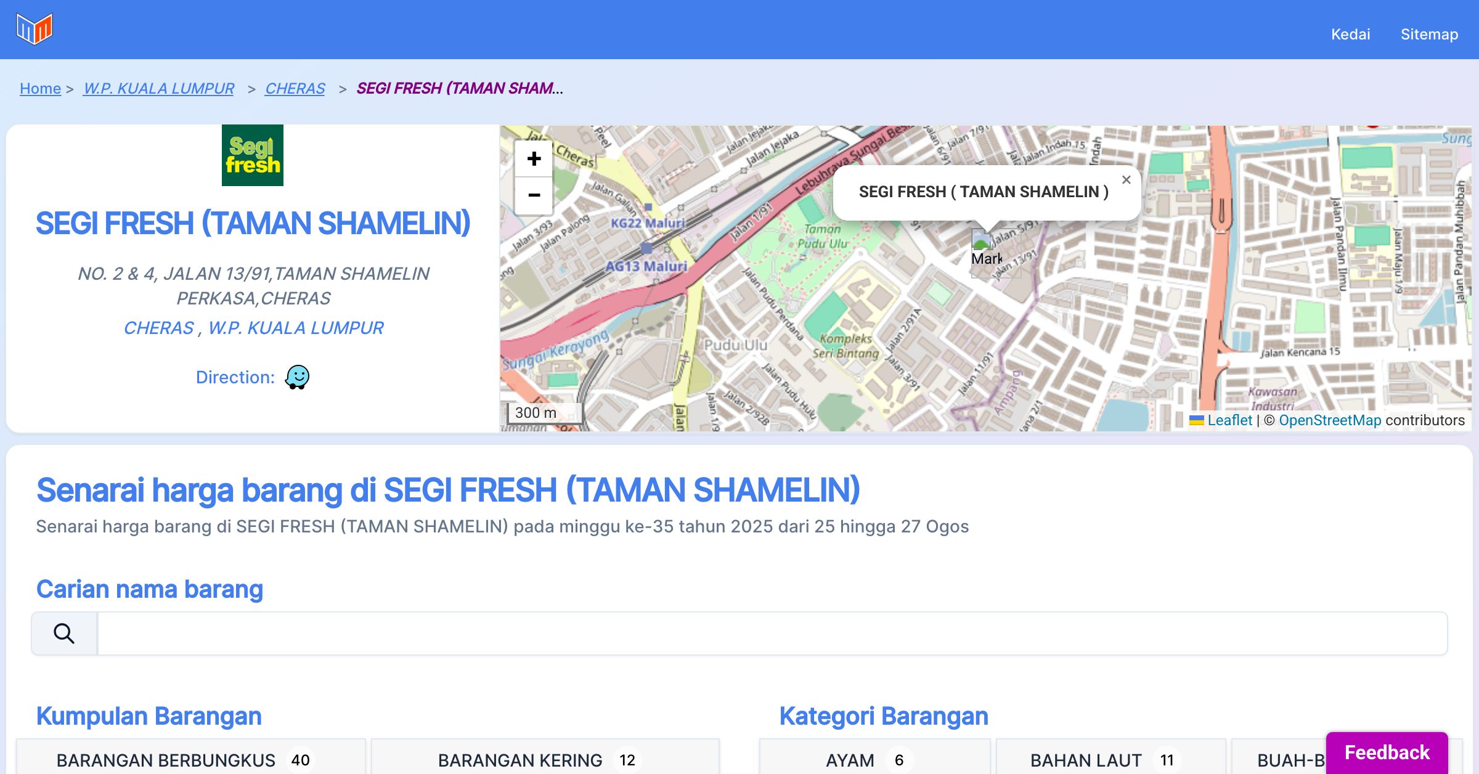Open Sitemap menu item

pos(1429,34)
